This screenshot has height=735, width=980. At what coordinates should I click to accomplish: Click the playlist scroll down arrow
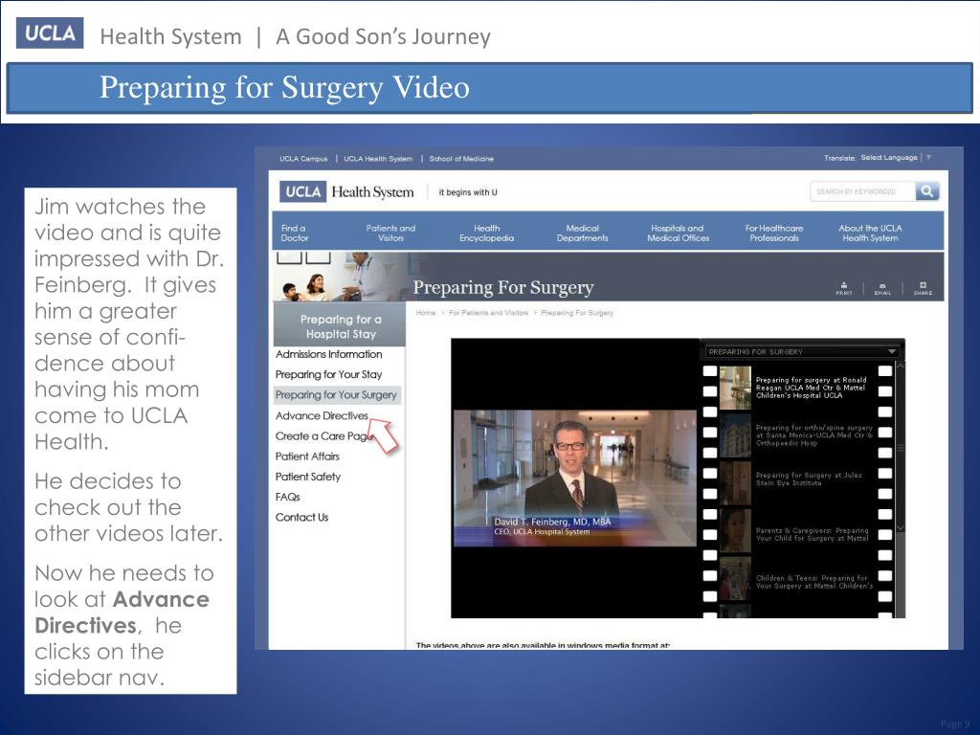(x=901, y=528)
